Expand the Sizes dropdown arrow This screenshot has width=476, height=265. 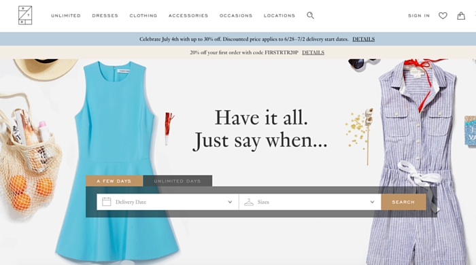point(372,202)
